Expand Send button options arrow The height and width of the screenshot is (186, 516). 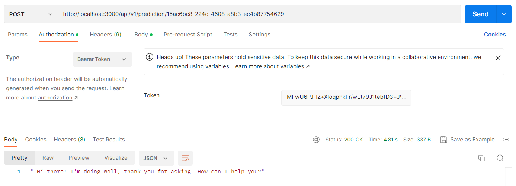click(504, 14)
